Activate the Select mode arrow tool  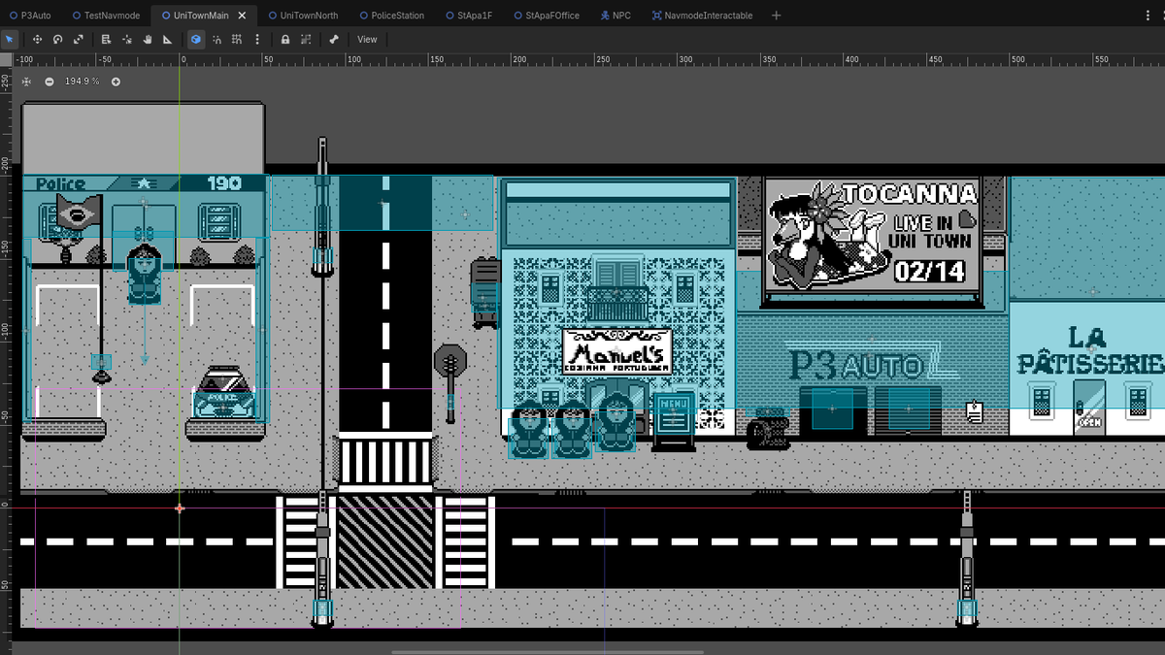coord(10,39)
